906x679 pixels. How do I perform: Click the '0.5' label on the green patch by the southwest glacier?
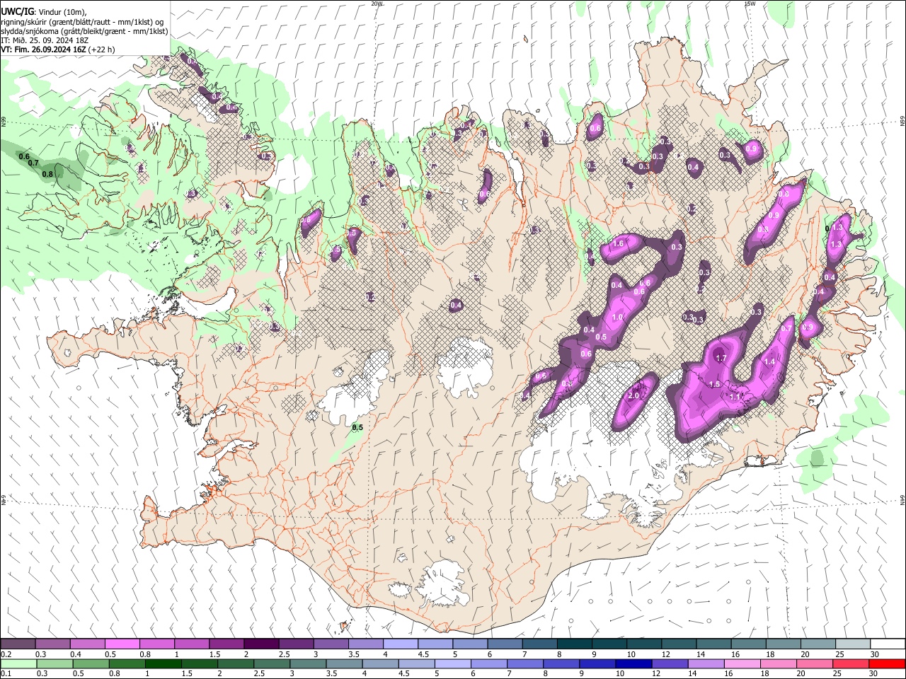(x=357, y=427)
